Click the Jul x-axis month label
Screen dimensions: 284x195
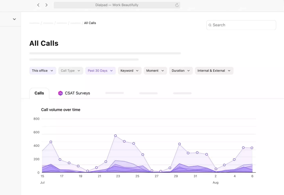(42, 183)
